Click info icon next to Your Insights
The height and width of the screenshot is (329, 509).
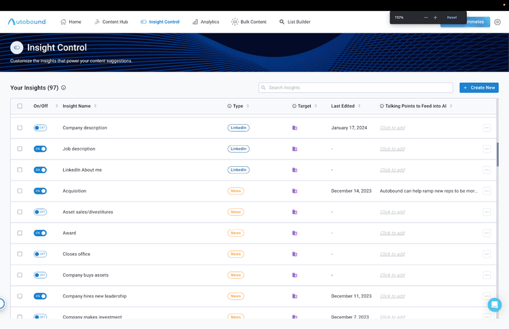64,88
